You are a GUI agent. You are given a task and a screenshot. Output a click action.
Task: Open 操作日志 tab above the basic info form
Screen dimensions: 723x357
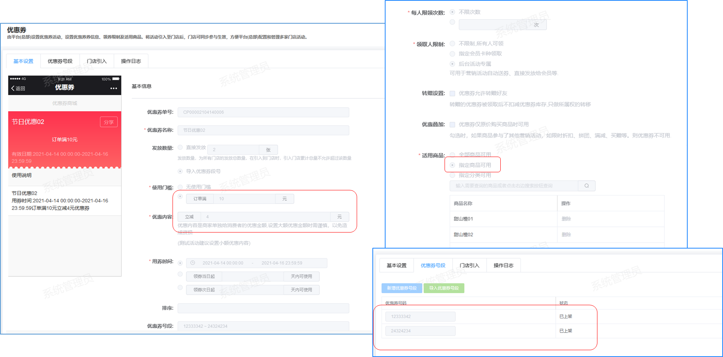pos(131,61)
